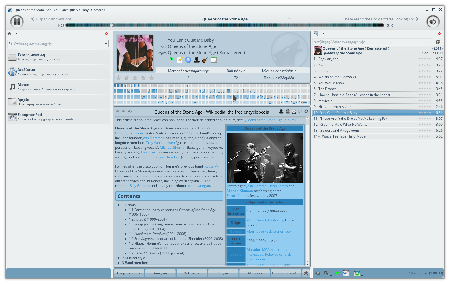The height and width of the screenshot is (284, 450).
Task: Go to previous track Hispanic Impressions
Action: [51, 19]
